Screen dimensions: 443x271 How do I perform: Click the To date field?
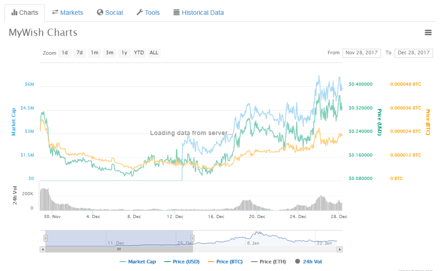tap(414, 53)
